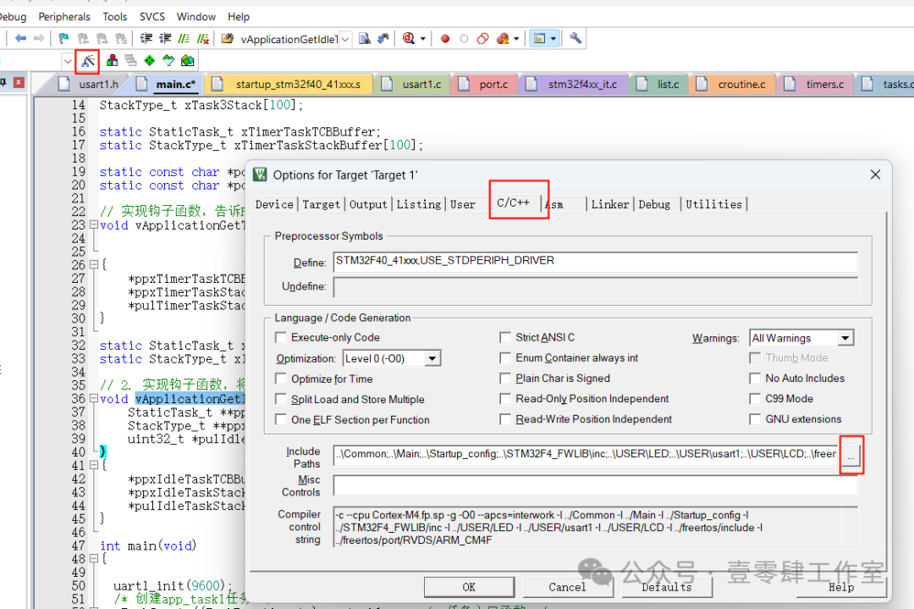Start incremental find with the binoculars icon
The image size is (914, 609).
click(383, 38)
